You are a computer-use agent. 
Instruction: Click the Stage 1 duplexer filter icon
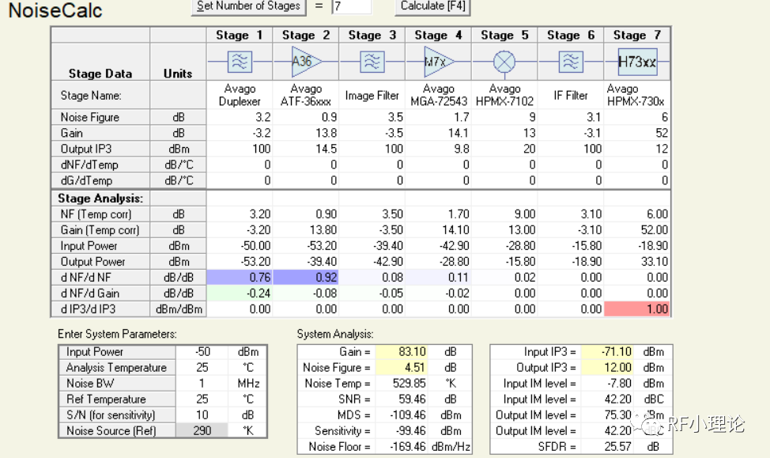click(x=240, y=62)
